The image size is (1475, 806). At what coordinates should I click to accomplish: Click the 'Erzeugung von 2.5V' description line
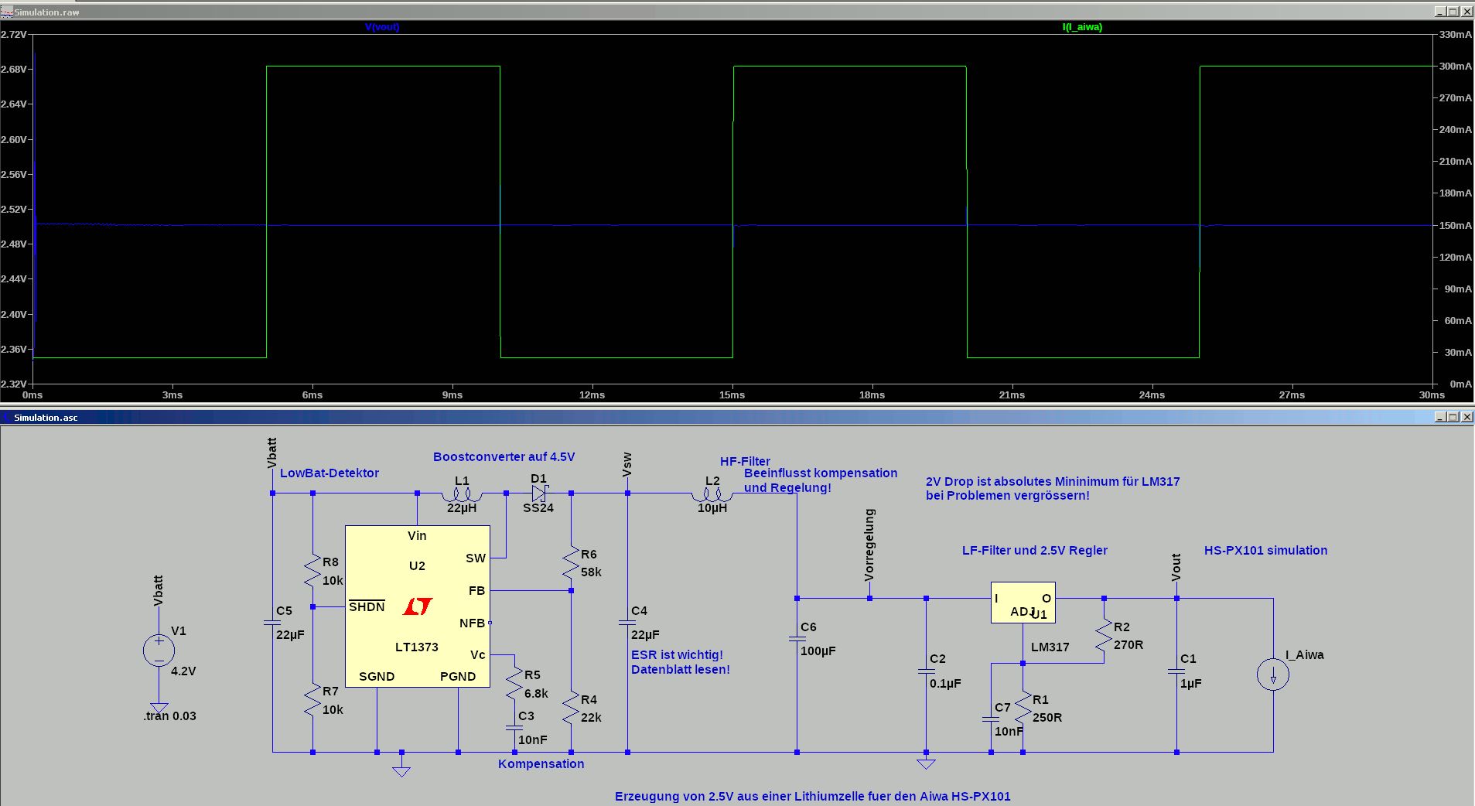tap(813, 797)
